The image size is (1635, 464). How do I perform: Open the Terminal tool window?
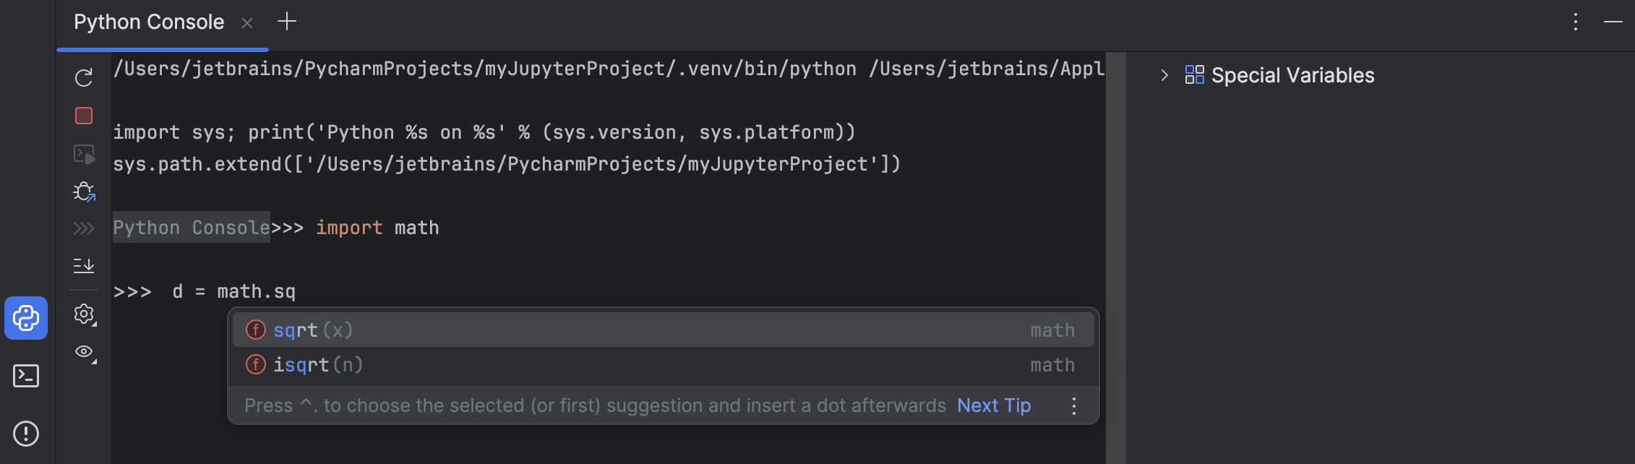click(26, 375)
